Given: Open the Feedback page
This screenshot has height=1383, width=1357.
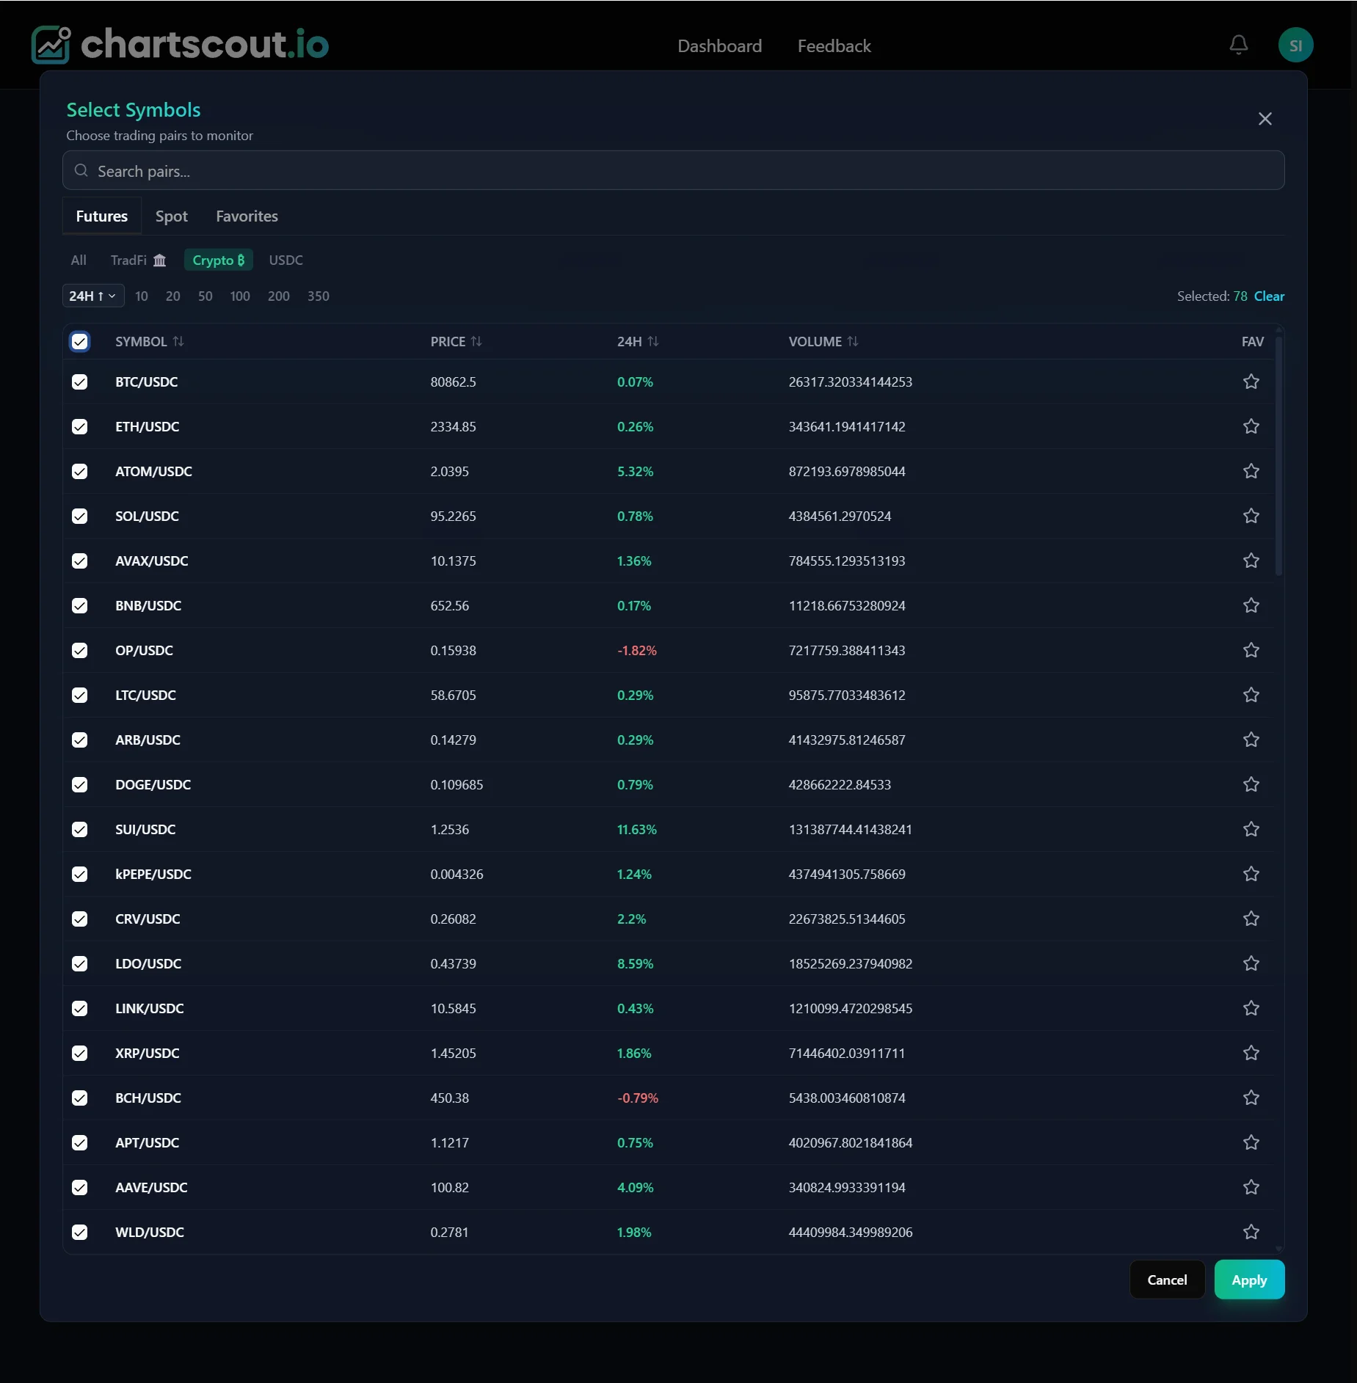Looking at the screenshot, I should [834, 45].
